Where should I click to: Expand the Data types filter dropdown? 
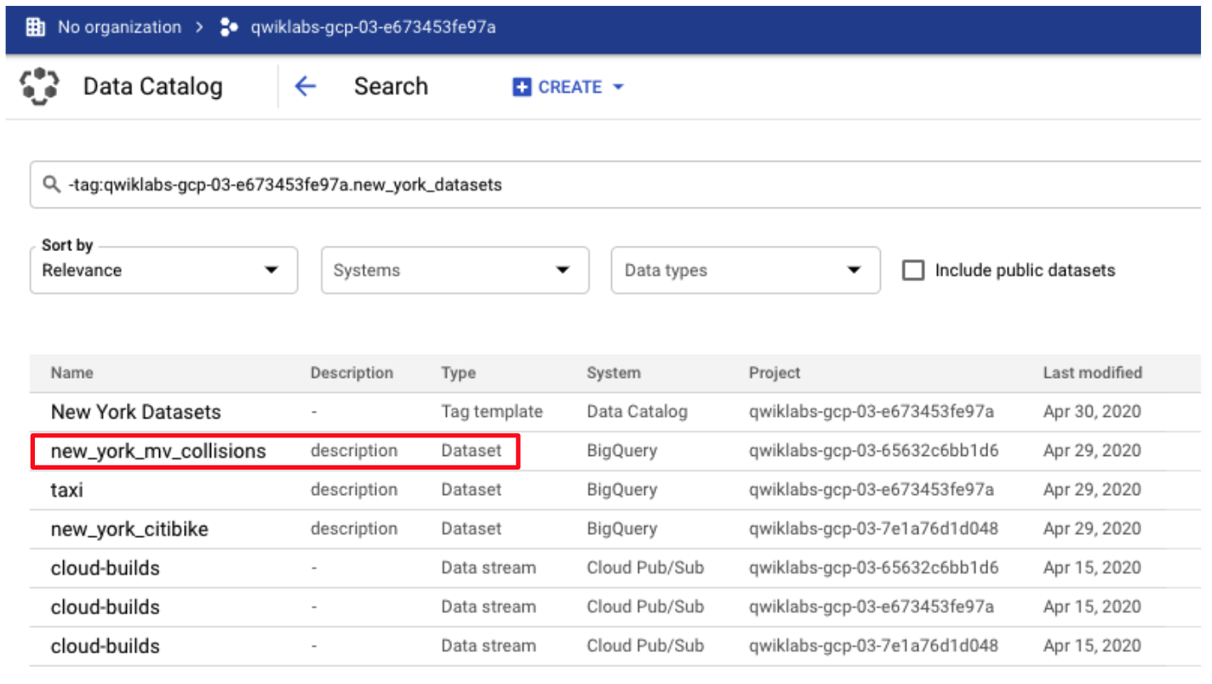pos(746,271)
